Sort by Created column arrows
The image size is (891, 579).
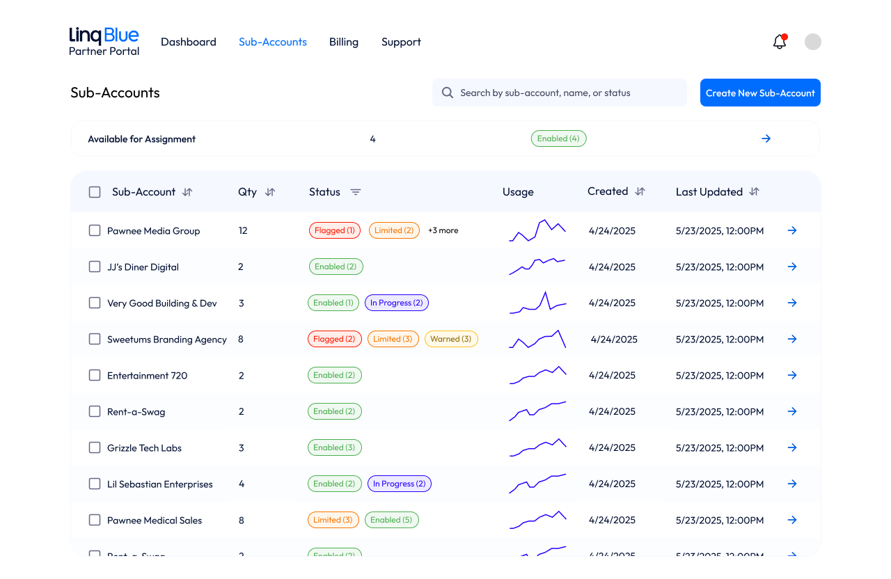[640, 191]
